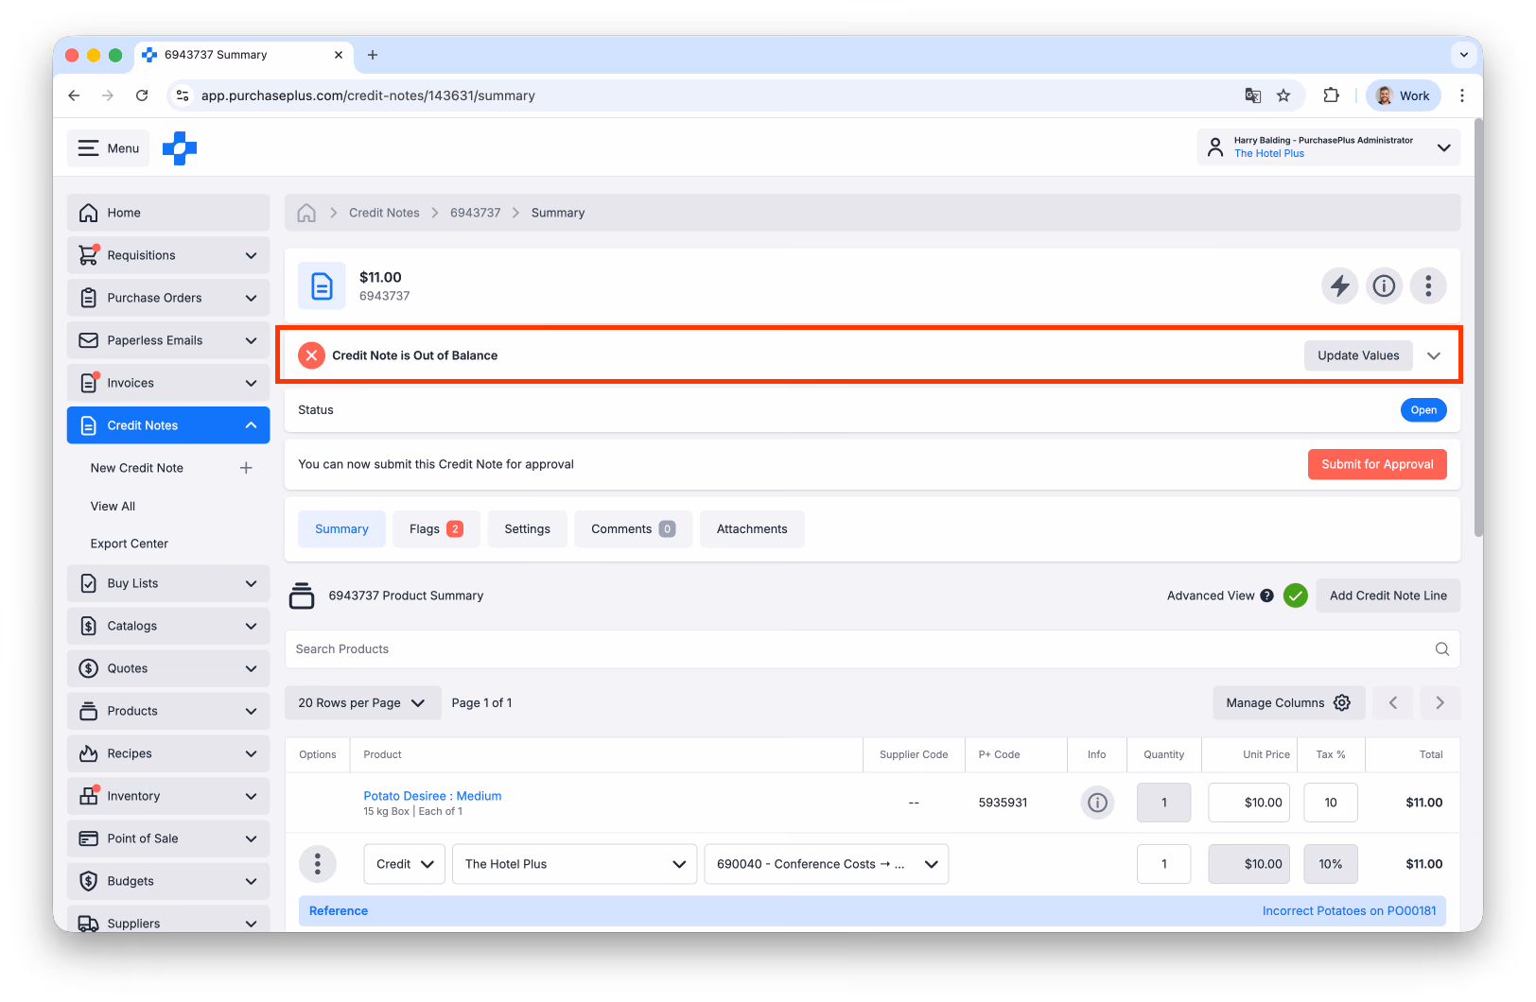Expand the Catalogs sidebar section
The height and width of the screenshot is (1002, 1536).
pyautogui.click(x=168, y=626)
